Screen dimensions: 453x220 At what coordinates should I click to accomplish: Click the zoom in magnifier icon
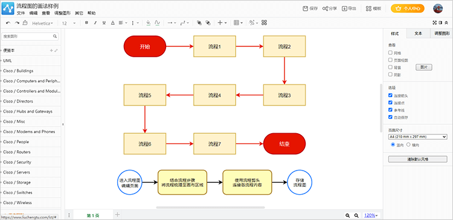point(347,215)
